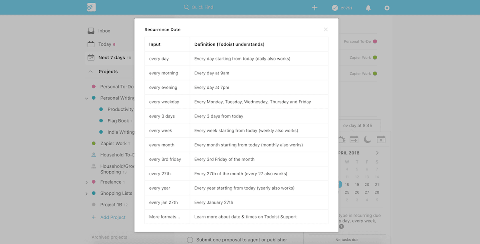Click plus icon next to Add Project

[x=94, y=217]
